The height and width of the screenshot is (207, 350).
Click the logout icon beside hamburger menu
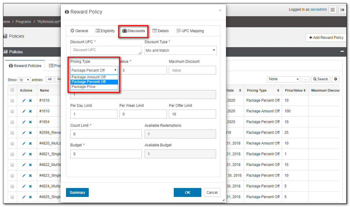pyautogui.click(x=342, y=10)
